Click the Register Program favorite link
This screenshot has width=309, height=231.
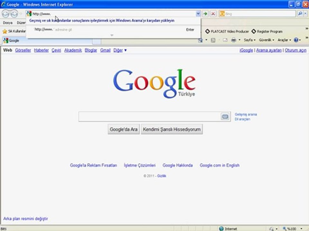(267, 31)
